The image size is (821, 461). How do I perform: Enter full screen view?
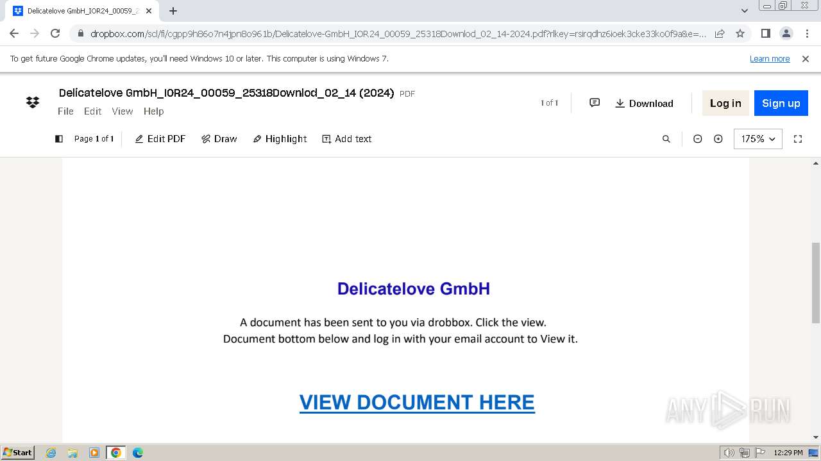tap(798, 139)
